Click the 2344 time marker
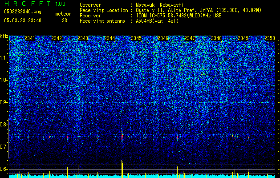The width and height of the screenshot is (280, 178). click(110, 38)
